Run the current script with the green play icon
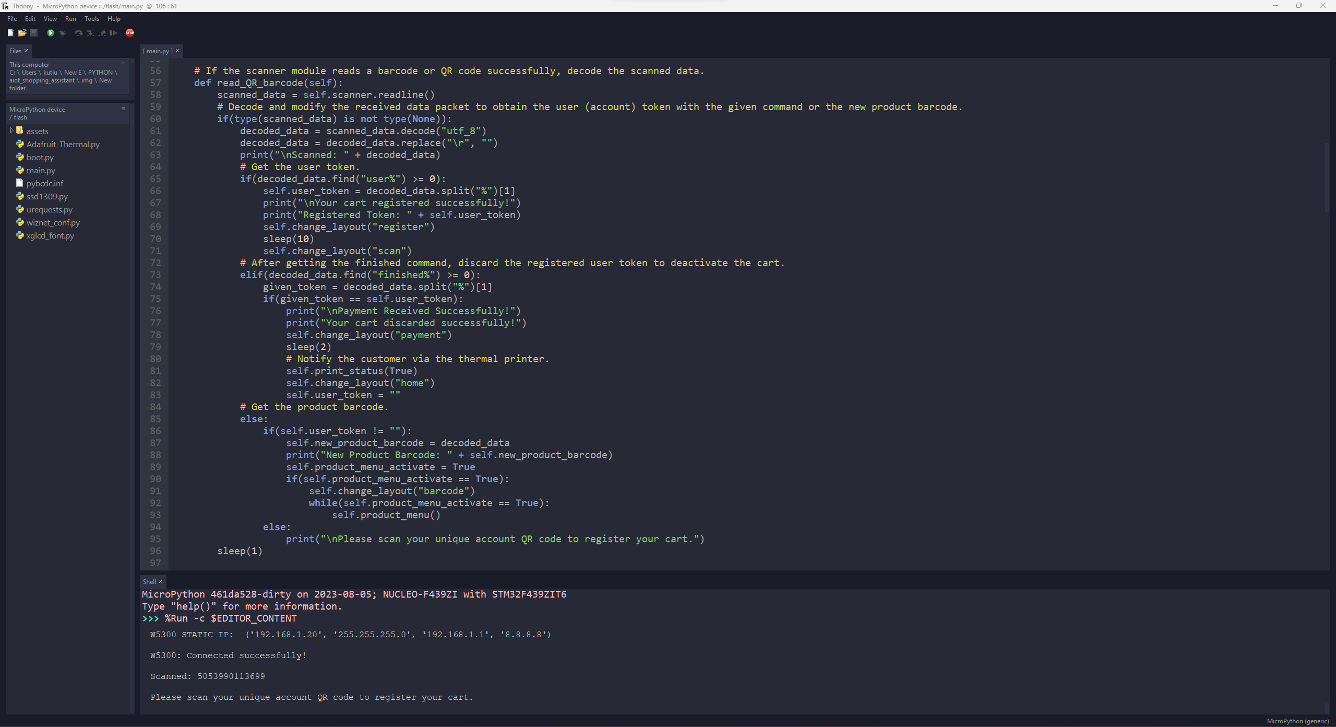1336x727 pixels. click(x=51, y=33)
